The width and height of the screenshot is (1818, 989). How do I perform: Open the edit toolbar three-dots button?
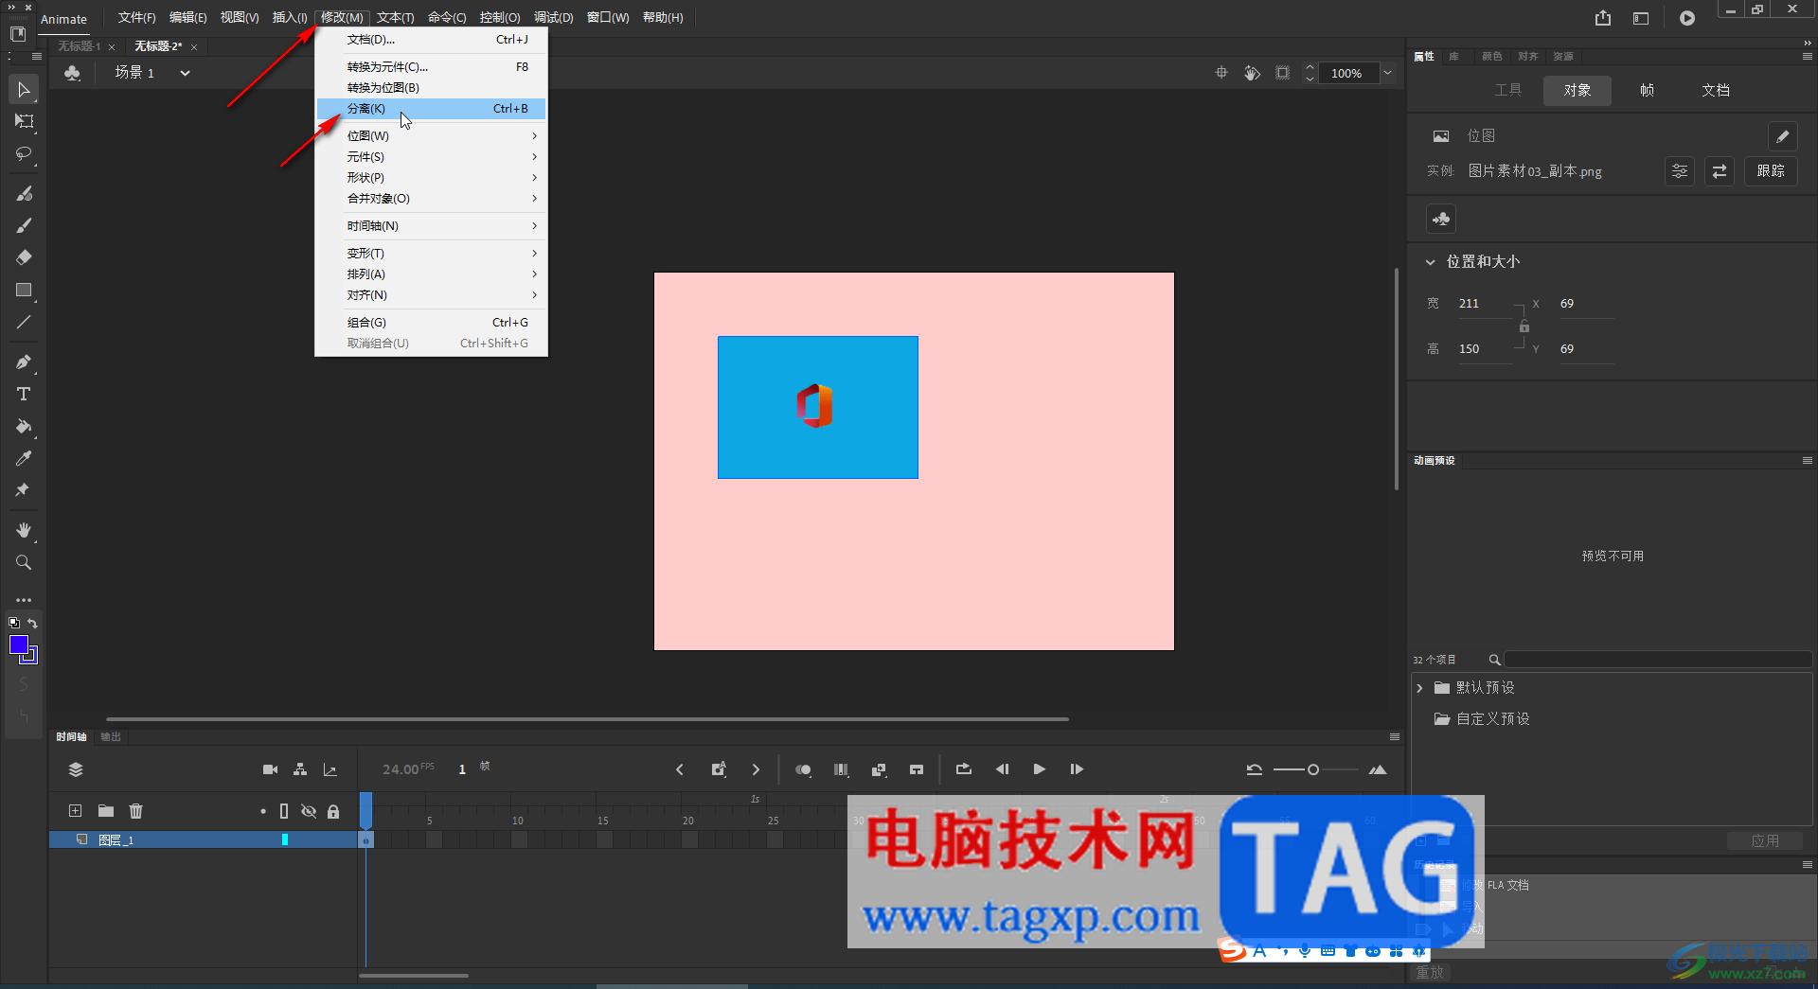[24, 600]
